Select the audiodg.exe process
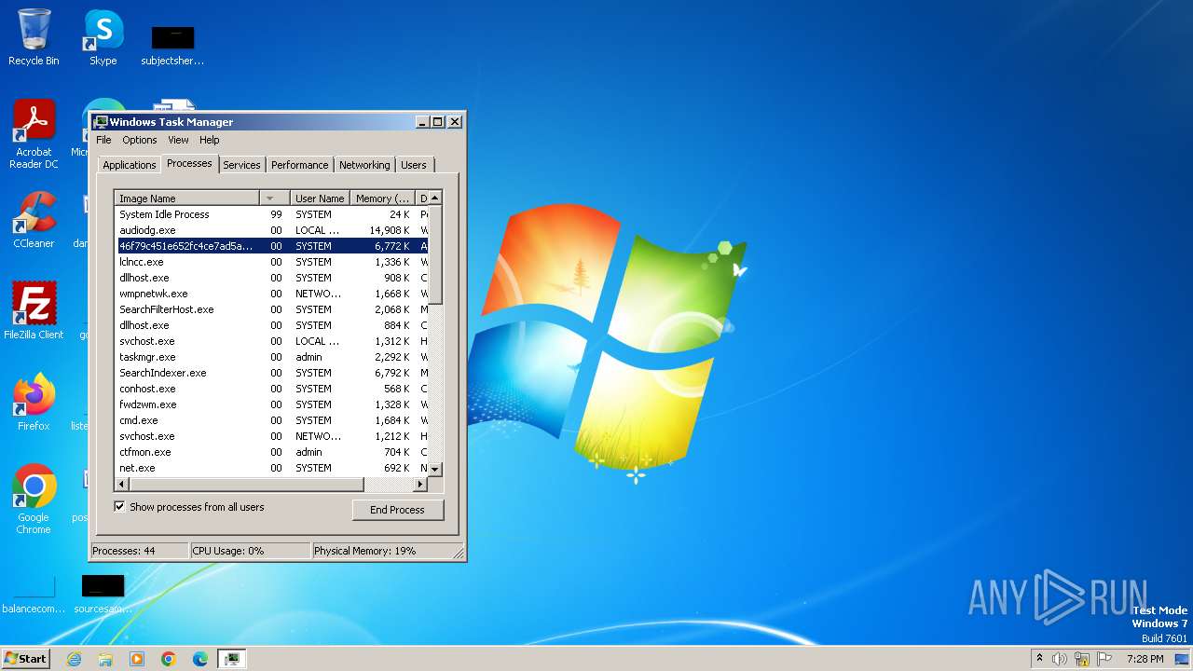Screen dimensions: 1193x671 (x=271, y=230)
